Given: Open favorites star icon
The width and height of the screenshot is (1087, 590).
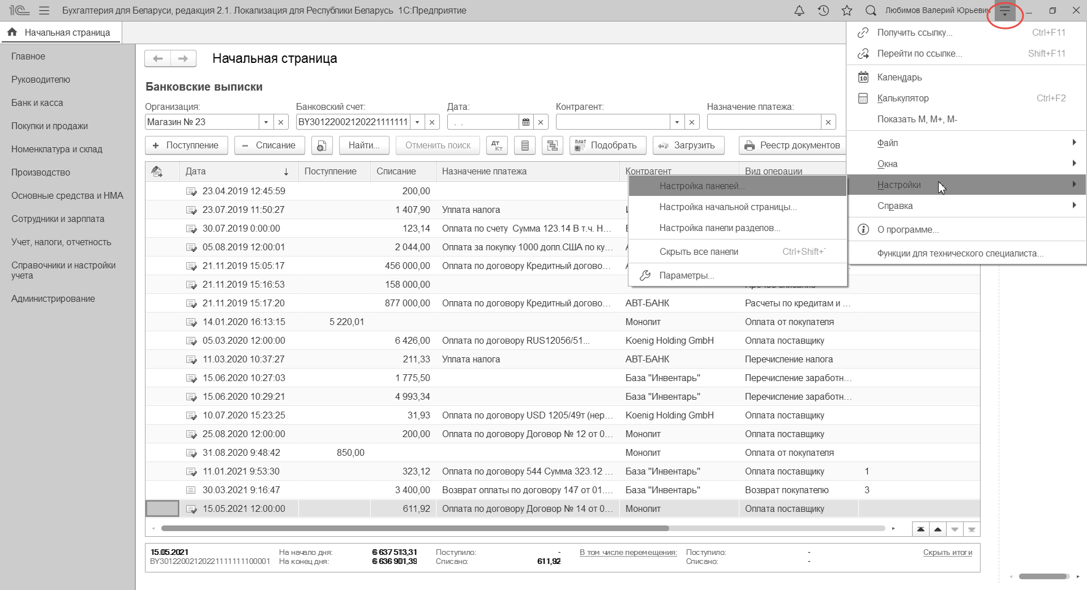Looking at the screenshot, I should 847,11.
